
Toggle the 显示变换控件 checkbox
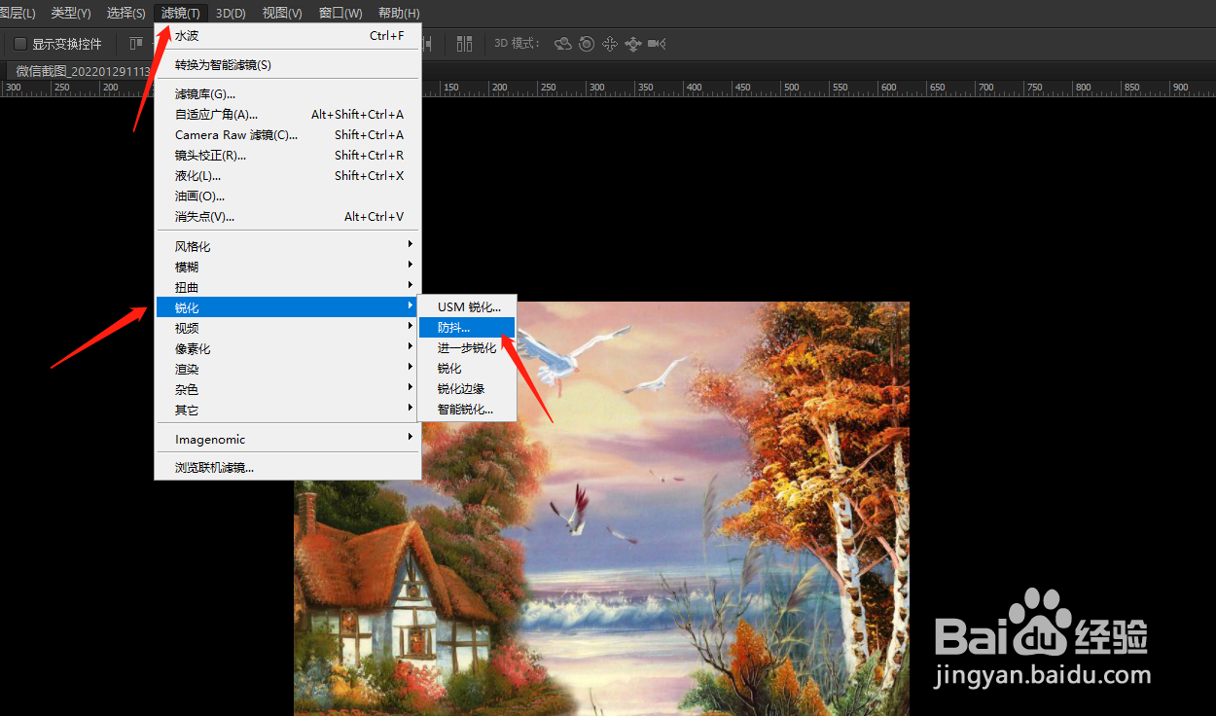tap(20, 44)
